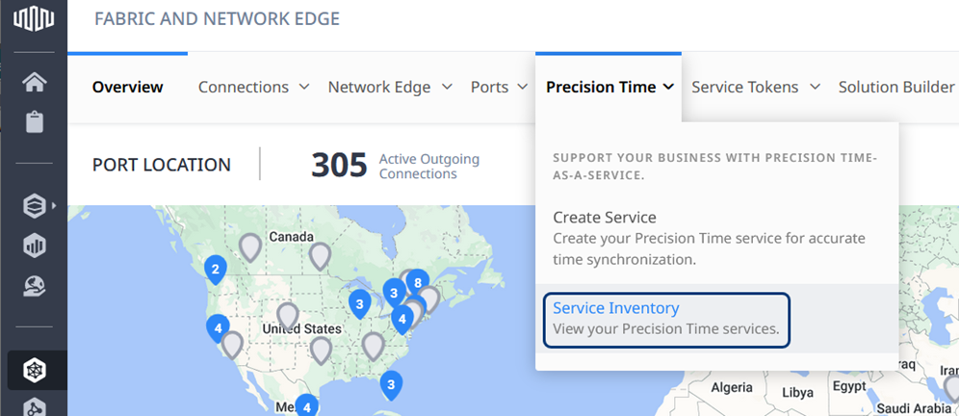Click the Equinix logo icon

34,19
